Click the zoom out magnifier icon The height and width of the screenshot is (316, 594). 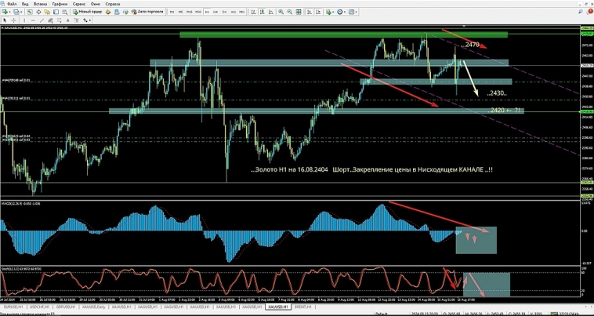pos(288,12)
